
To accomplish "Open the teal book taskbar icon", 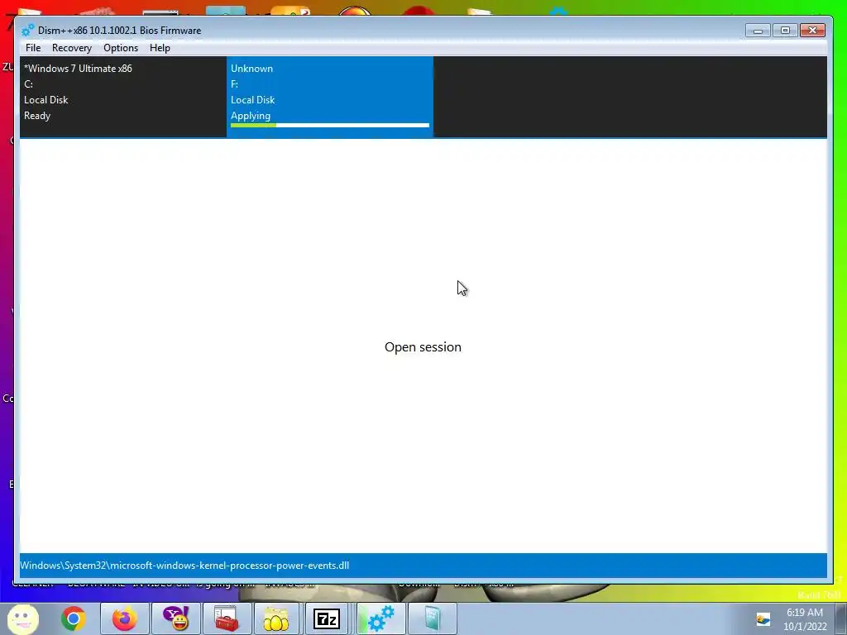I will [432, 618].
